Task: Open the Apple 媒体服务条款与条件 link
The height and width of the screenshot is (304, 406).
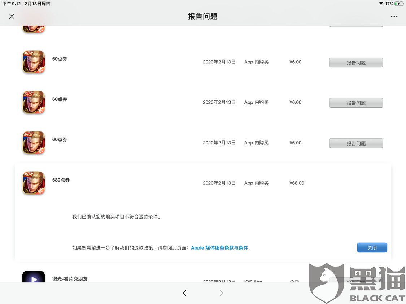Action: click(x=219, y=248)
